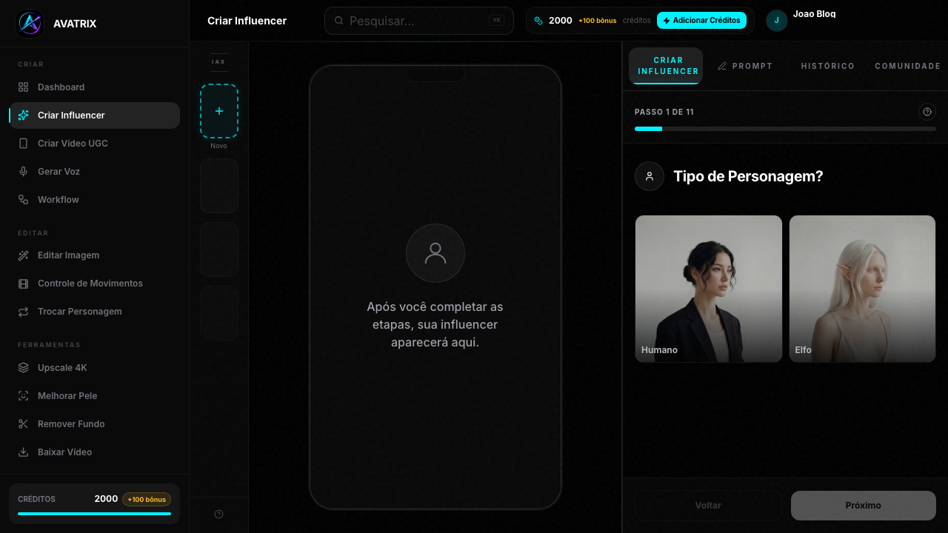Viewport: 948px width, 533px height.
Task: Open the Joao Blog user avatar
Action: [x=777, y=21]
